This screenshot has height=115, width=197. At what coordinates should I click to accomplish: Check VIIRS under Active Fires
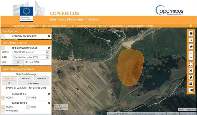click(28, 97)
